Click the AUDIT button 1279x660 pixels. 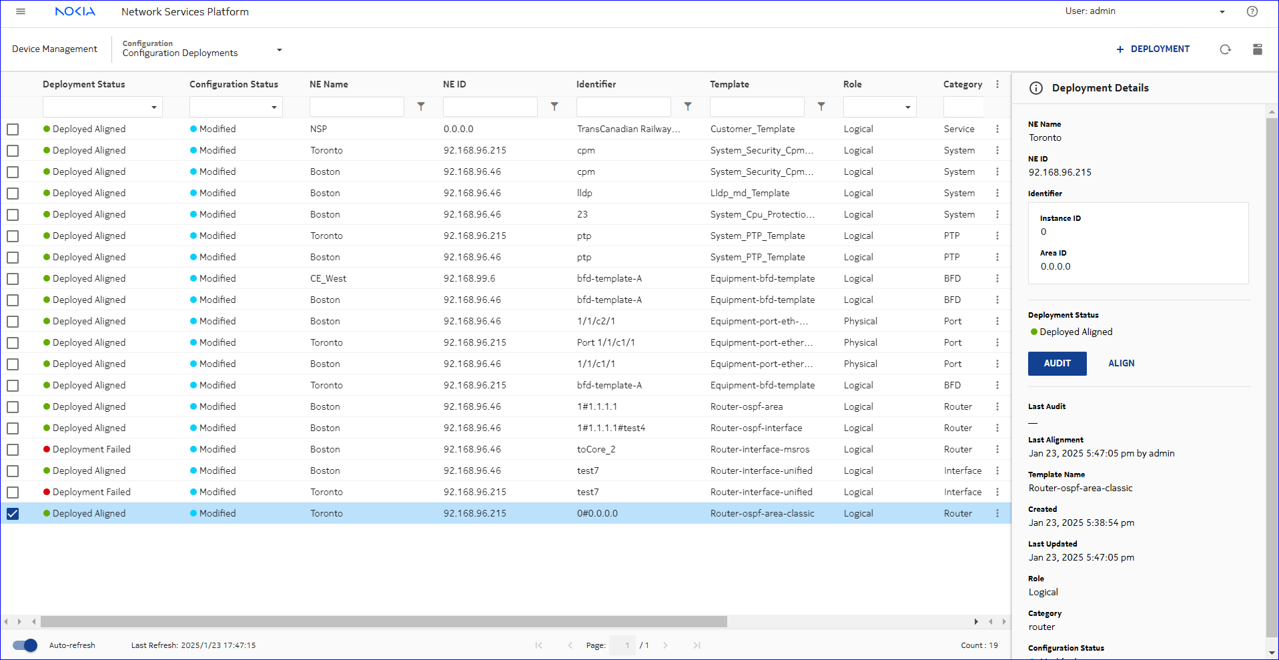(1057, 364)
